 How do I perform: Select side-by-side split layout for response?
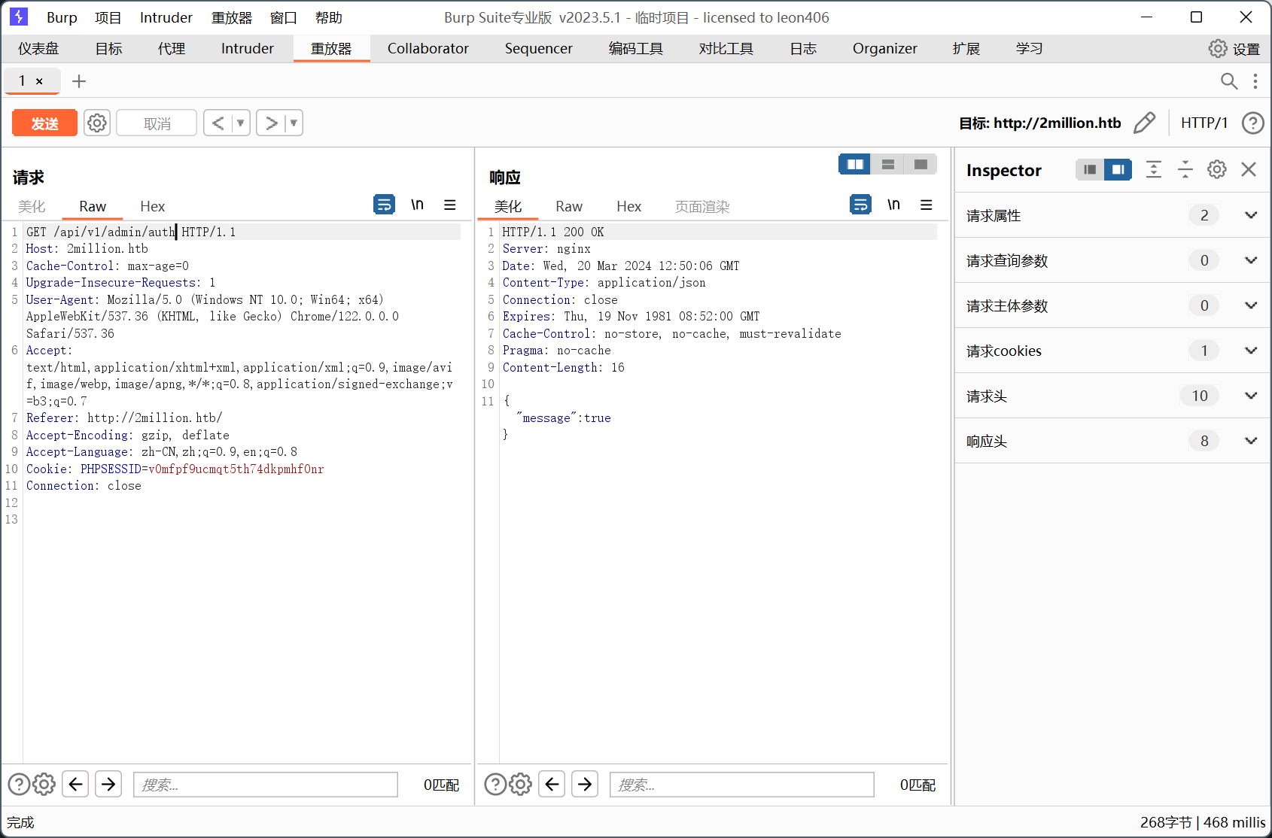tap(855, 164)
